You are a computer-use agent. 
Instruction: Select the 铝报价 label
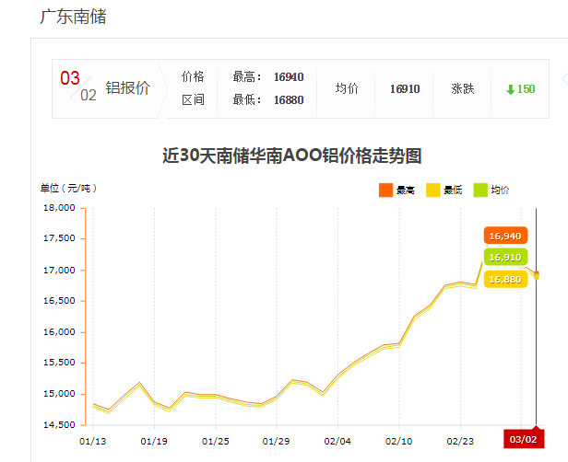coord(127,88)
